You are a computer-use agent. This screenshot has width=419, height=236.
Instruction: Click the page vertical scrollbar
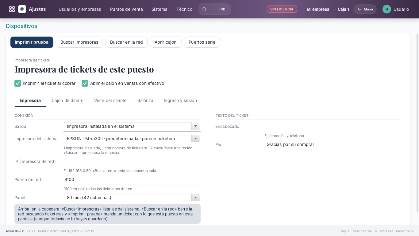[417, 123]
